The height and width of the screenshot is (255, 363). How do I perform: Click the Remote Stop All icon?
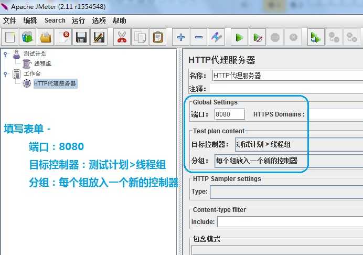point(334,37)
